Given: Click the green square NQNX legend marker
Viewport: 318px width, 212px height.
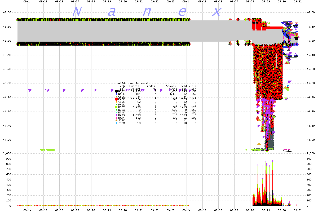Looking at the screenshot, I should [x=116, y=110].
